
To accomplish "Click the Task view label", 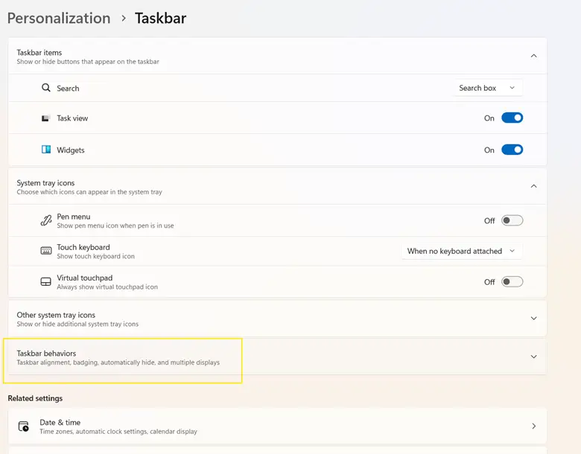I will click(x=72, y=118).
